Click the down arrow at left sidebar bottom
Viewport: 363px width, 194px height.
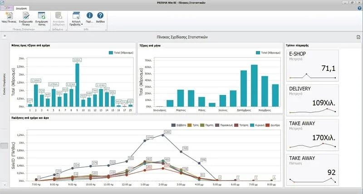pyautogui.click(x=5, y=185)
